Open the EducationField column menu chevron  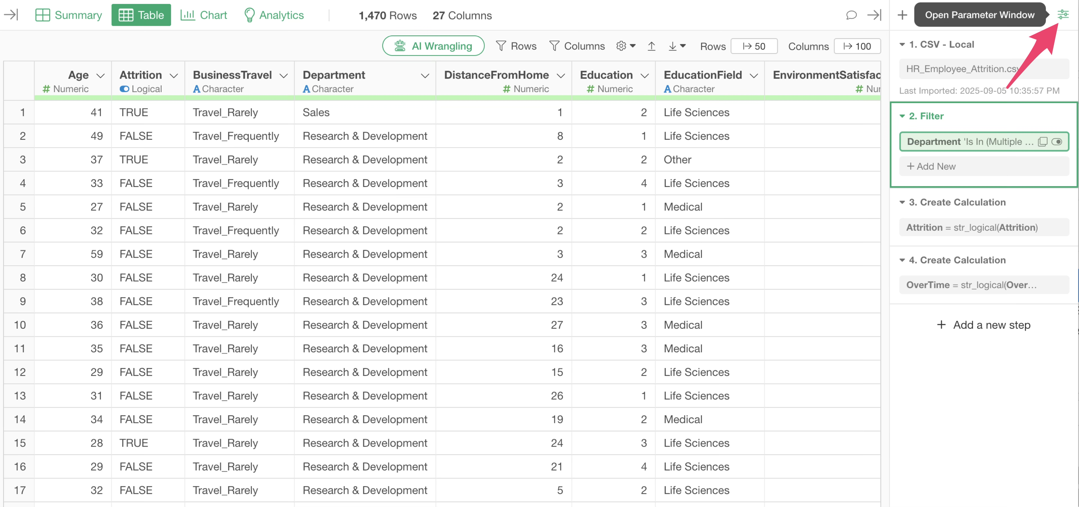754,76
